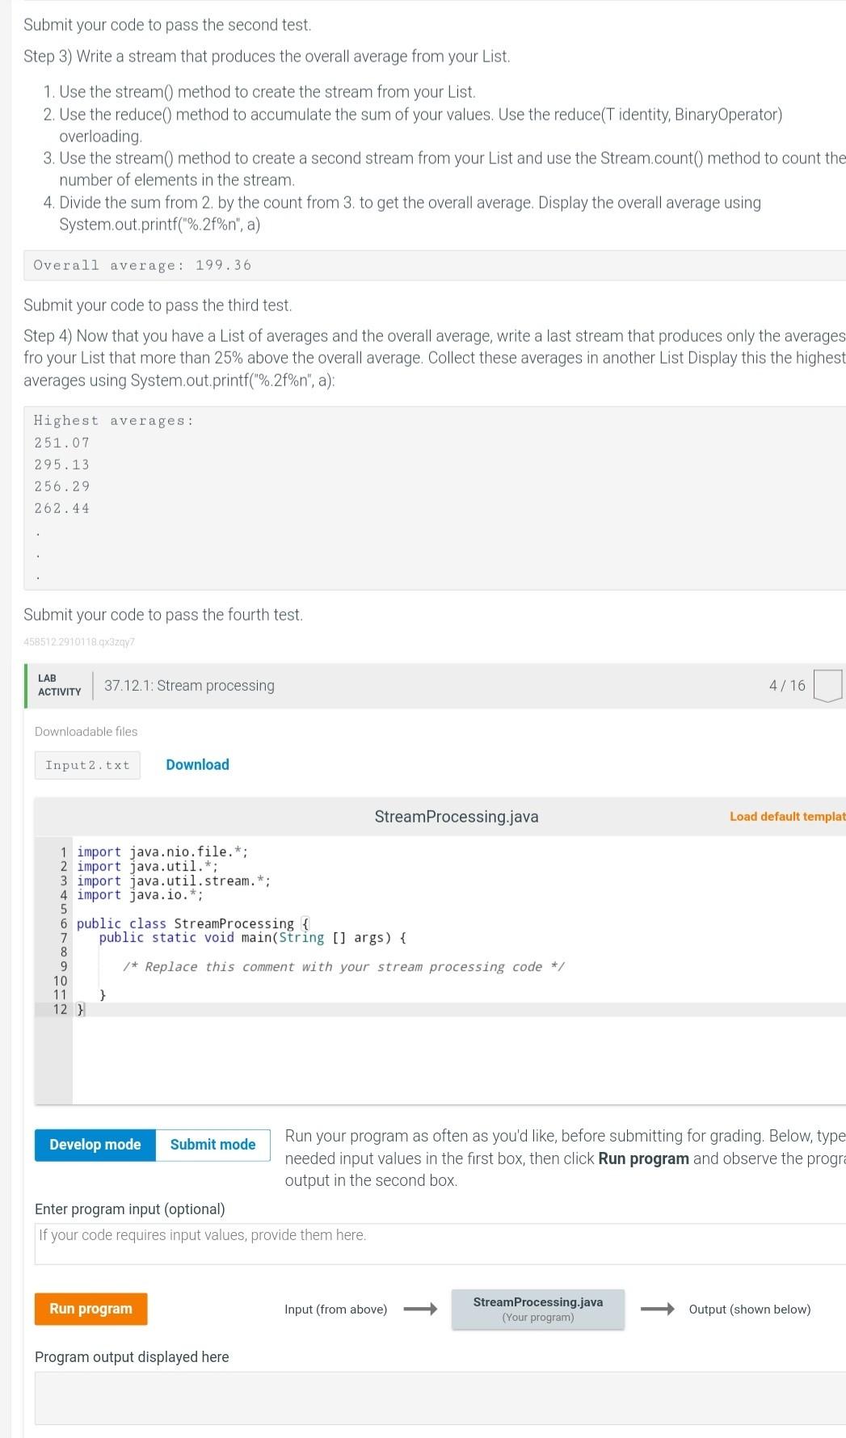The image size is (846, 1438).
Task: Click Load default template link
Action: point(787,816)
